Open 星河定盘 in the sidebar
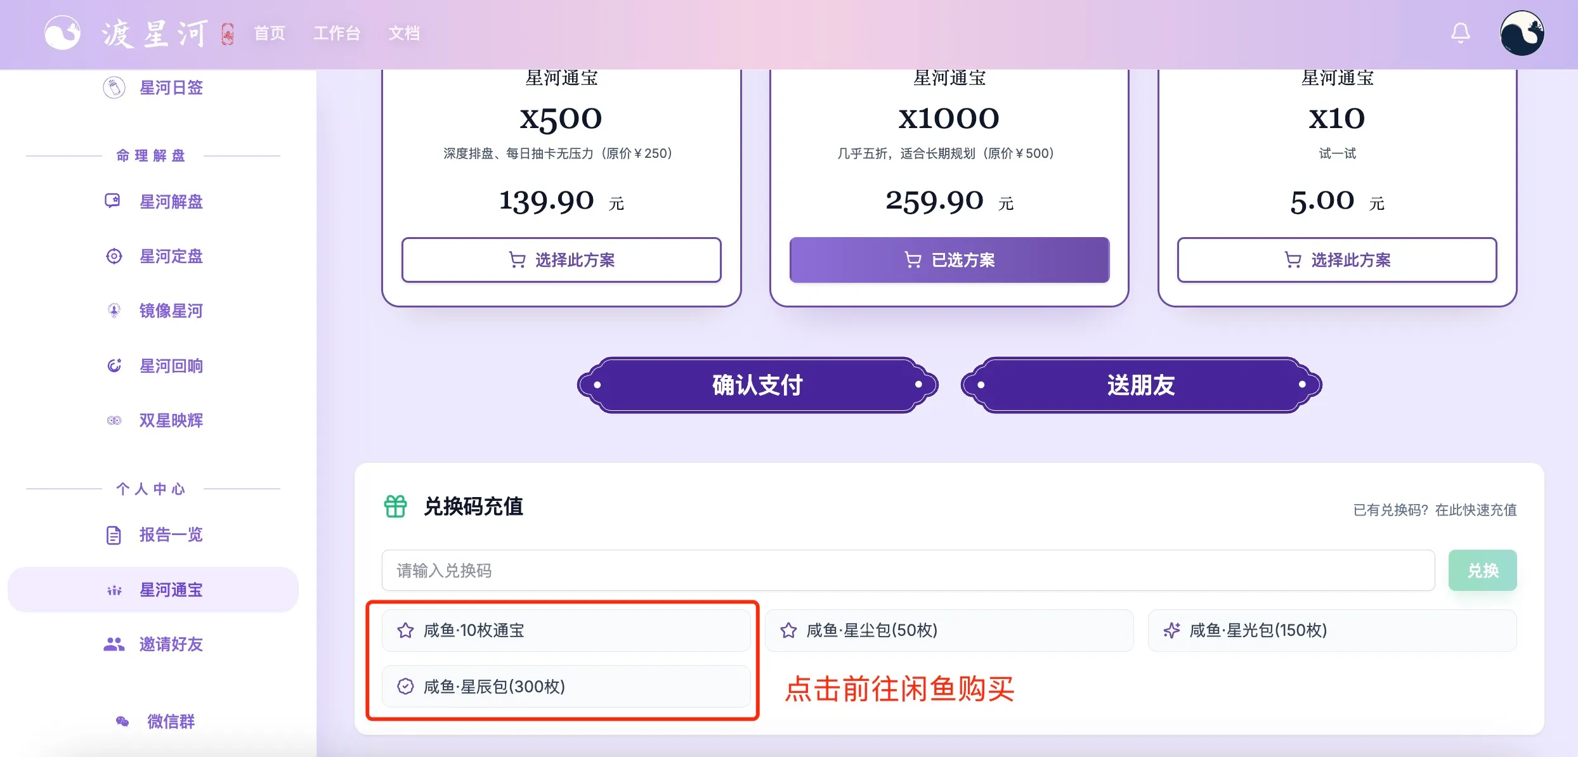The image size is (1578, 757). (x=170, y=257)
